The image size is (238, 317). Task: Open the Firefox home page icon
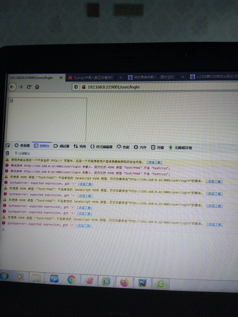pyautogui.click(x=37, y=87)
